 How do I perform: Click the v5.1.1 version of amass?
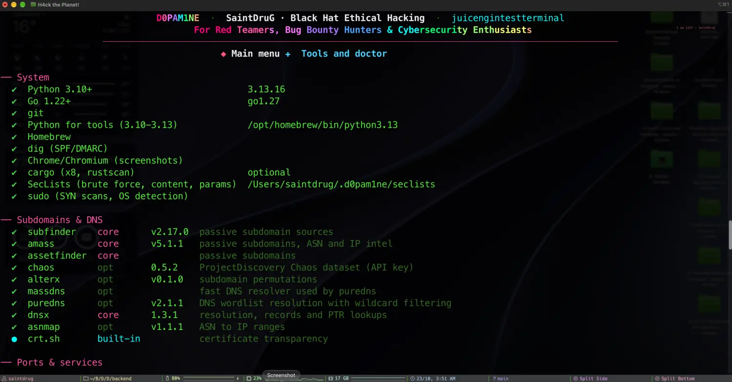tap(167, 244)
